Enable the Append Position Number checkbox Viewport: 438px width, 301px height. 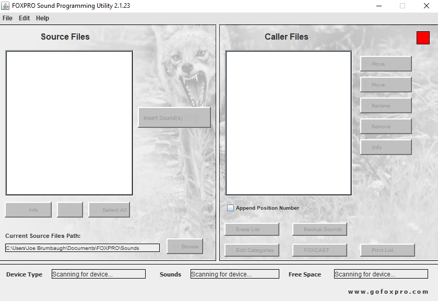(230, 208)
